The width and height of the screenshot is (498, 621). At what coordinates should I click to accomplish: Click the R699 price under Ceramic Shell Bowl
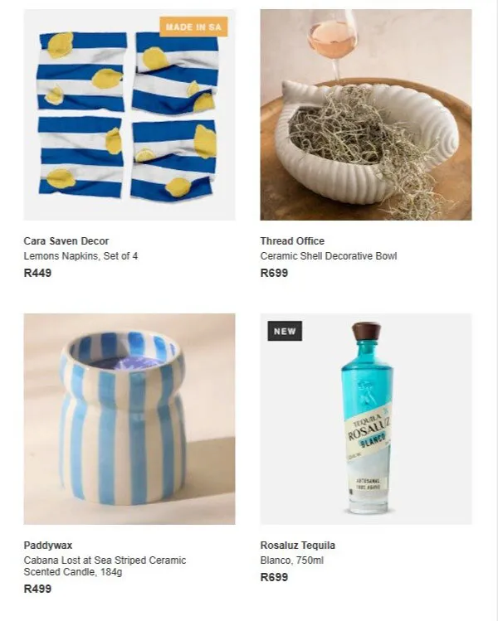(x=274, y=273)
